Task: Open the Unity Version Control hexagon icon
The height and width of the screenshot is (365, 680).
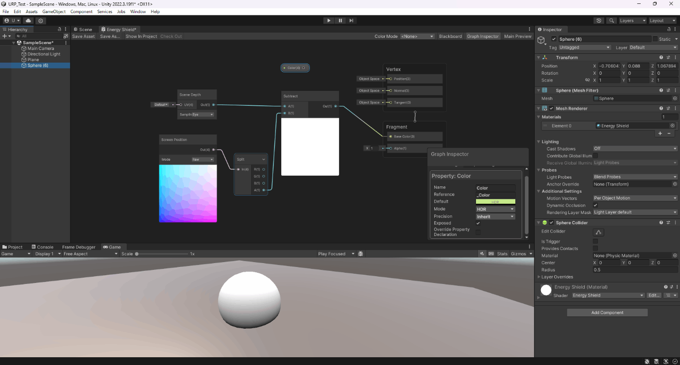Action: (x=41, y=20)
